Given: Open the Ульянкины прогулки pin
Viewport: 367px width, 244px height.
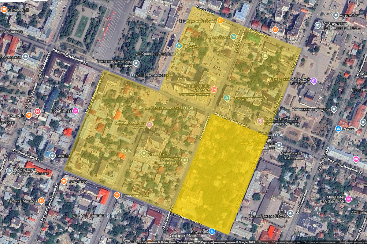Looking at the screenshot, I should point(334,109).
